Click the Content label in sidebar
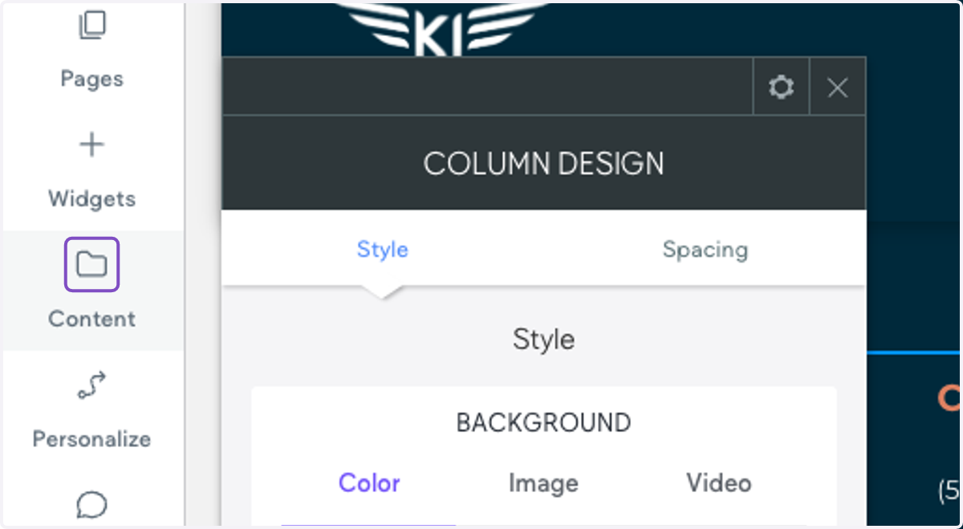 tap(91, 319)
